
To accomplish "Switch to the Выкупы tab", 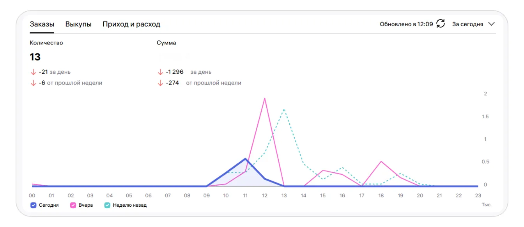I will [x=78, y=24].
